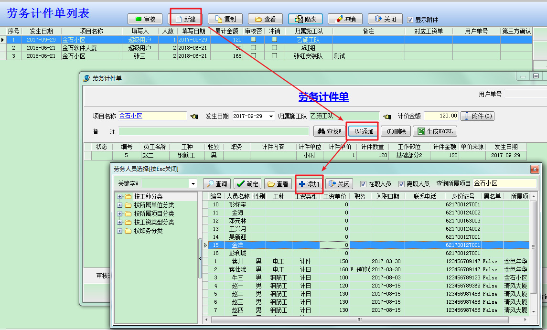Click the 人员名称 column header
Screen dimensions: 547x330
pos(237,196)
